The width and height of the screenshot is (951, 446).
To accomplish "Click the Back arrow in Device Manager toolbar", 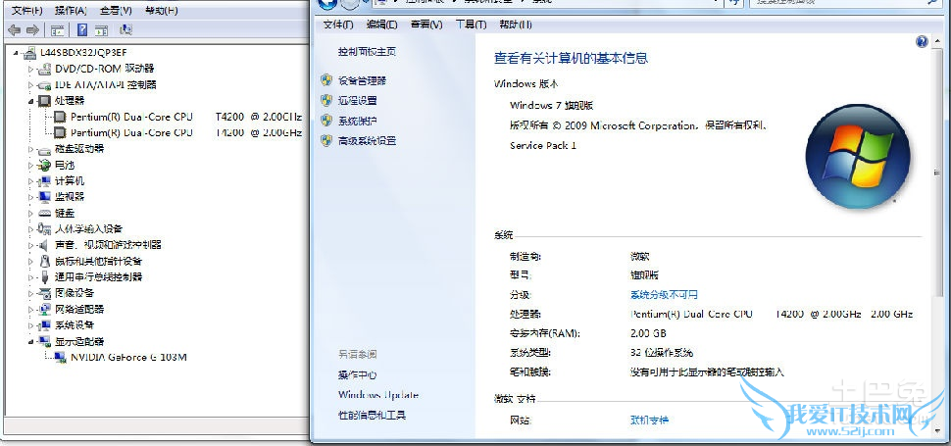I will (15, 29).
